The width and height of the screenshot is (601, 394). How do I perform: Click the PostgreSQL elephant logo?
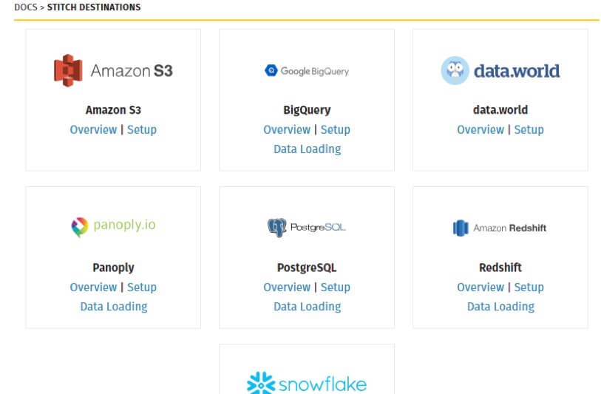click(277, 227)
